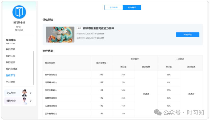Click the blue book avatar icon

(19, 12)
